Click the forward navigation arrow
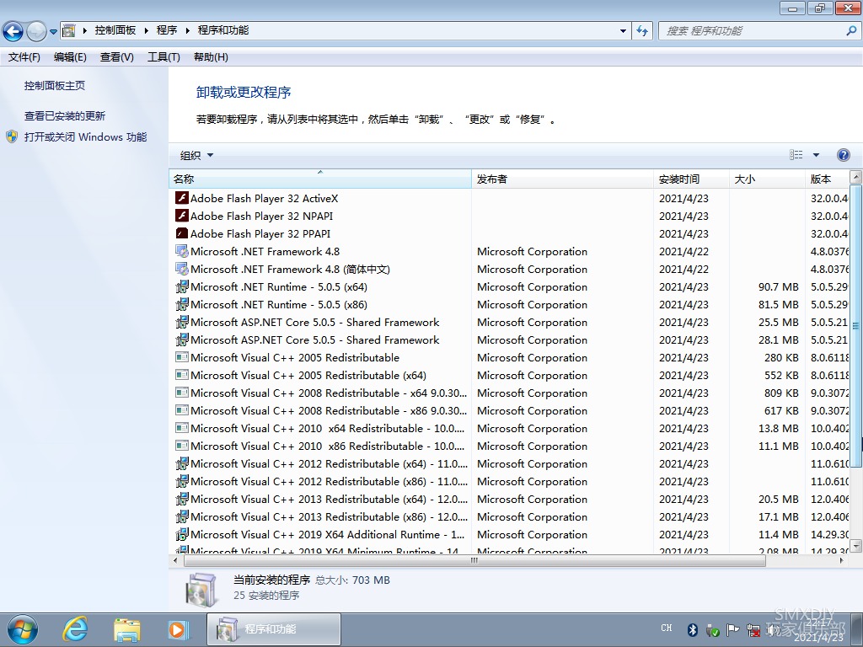This screenshot has width=863, height=647. click(36, 31)
